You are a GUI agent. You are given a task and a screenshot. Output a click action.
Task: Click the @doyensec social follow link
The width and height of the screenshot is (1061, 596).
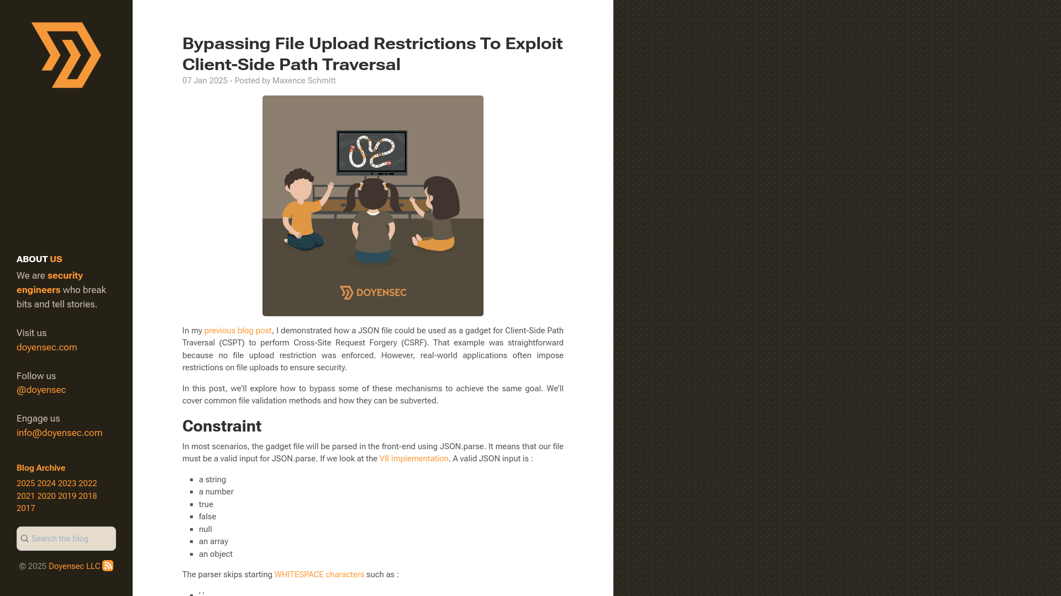[41, 389]
